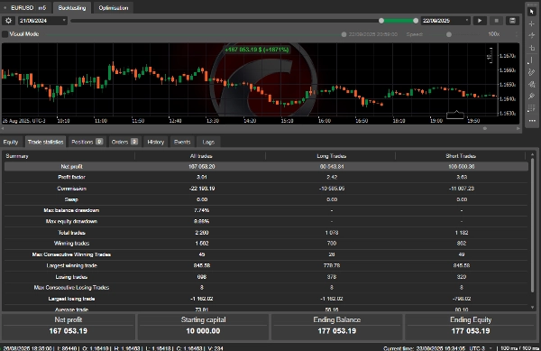541x351 pixels.
Task: Click chart scrollbar right arrow
Action: click(x=518, y=128)
